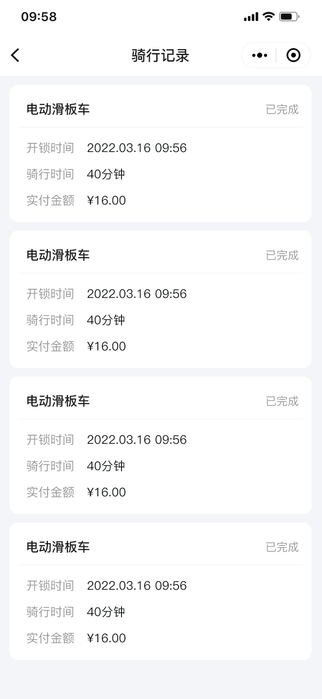
Task: Tap 已完成 status on second record
Action: [282, 255]
